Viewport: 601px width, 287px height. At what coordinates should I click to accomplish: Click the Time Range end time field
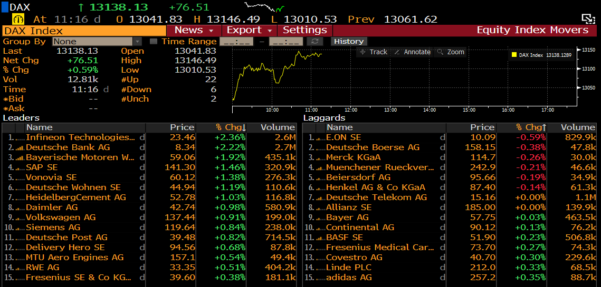coord(286,41)
